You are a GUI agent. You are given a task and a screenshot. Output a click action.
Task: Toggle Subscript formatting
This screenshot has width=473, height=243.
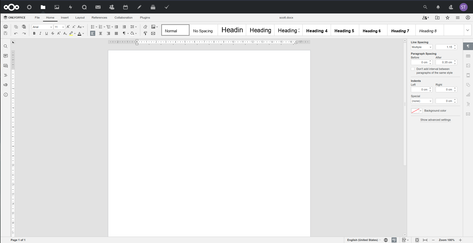(65, 33)
